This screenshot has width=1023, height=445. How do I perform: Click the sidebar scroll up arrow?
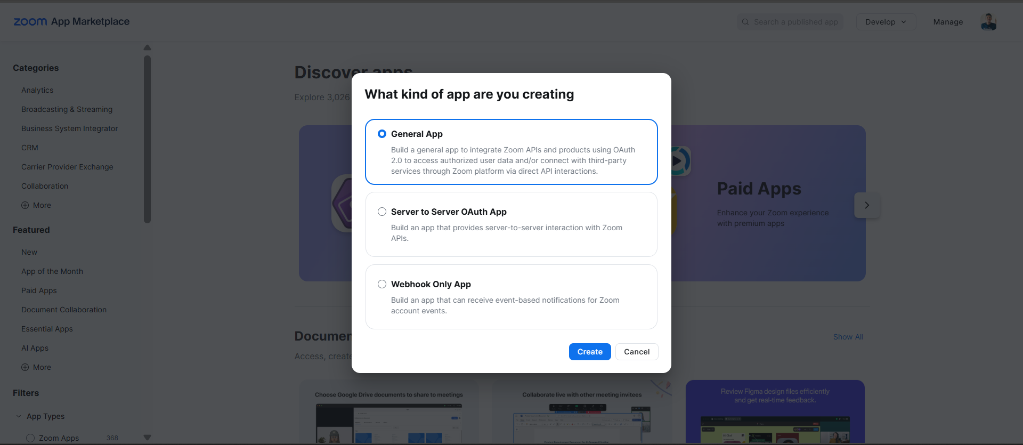click(x=148, y=47)
